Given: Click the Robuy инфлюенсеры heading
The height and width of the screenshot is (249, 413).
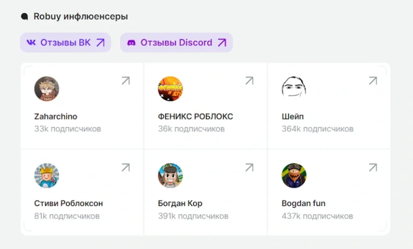Looking at the screenshot, I should pyautogui.click(x=80, y=16).
